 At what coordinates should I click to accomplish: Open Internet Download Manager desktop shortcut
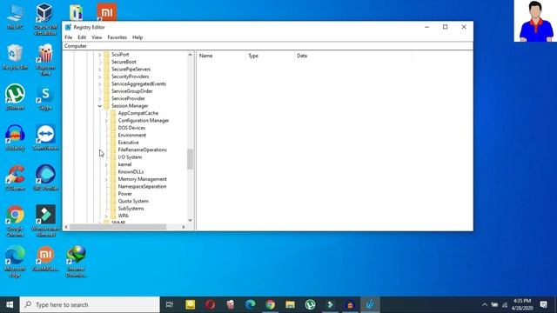pyautogui.click(x=76, y=262)
